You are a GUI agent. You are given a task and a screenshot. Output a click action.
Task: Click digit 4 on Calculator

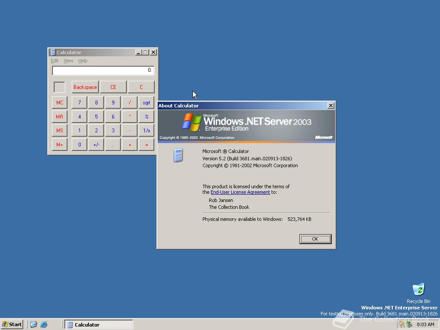79,116
